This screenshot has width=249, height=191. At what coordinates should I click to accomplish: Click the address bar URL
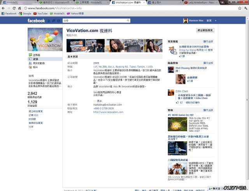(55, 8)
